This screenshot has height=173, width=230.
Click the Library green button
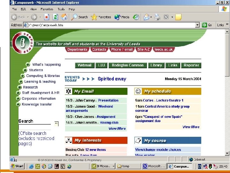pos(156,65)
